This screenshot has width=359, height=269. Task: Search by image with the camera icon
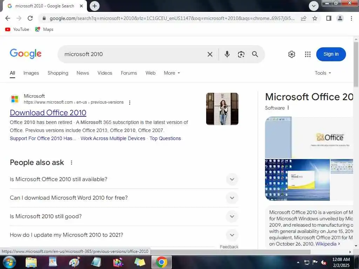coord(241,54)
